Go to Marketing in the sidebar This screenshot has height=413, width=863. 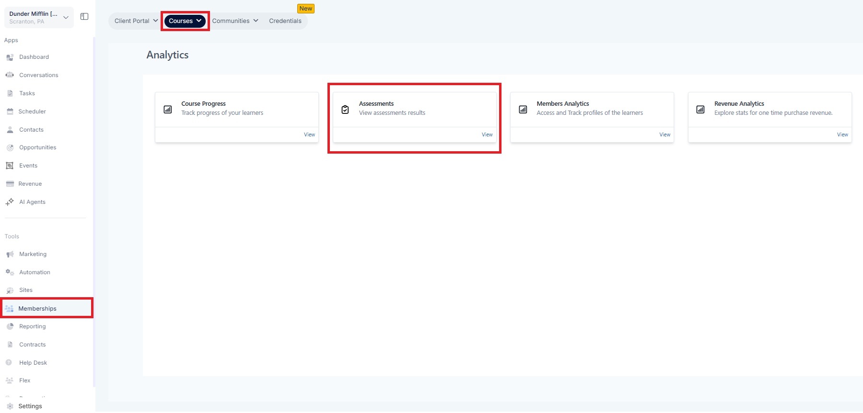click(33, 254)
